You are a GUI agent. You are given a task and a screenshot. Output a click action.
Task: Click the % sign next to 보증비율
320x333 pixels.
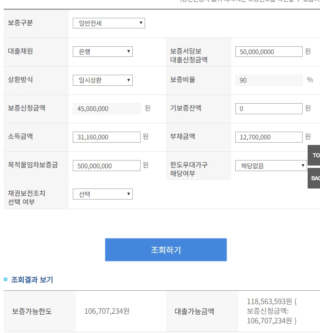(310, 80)
